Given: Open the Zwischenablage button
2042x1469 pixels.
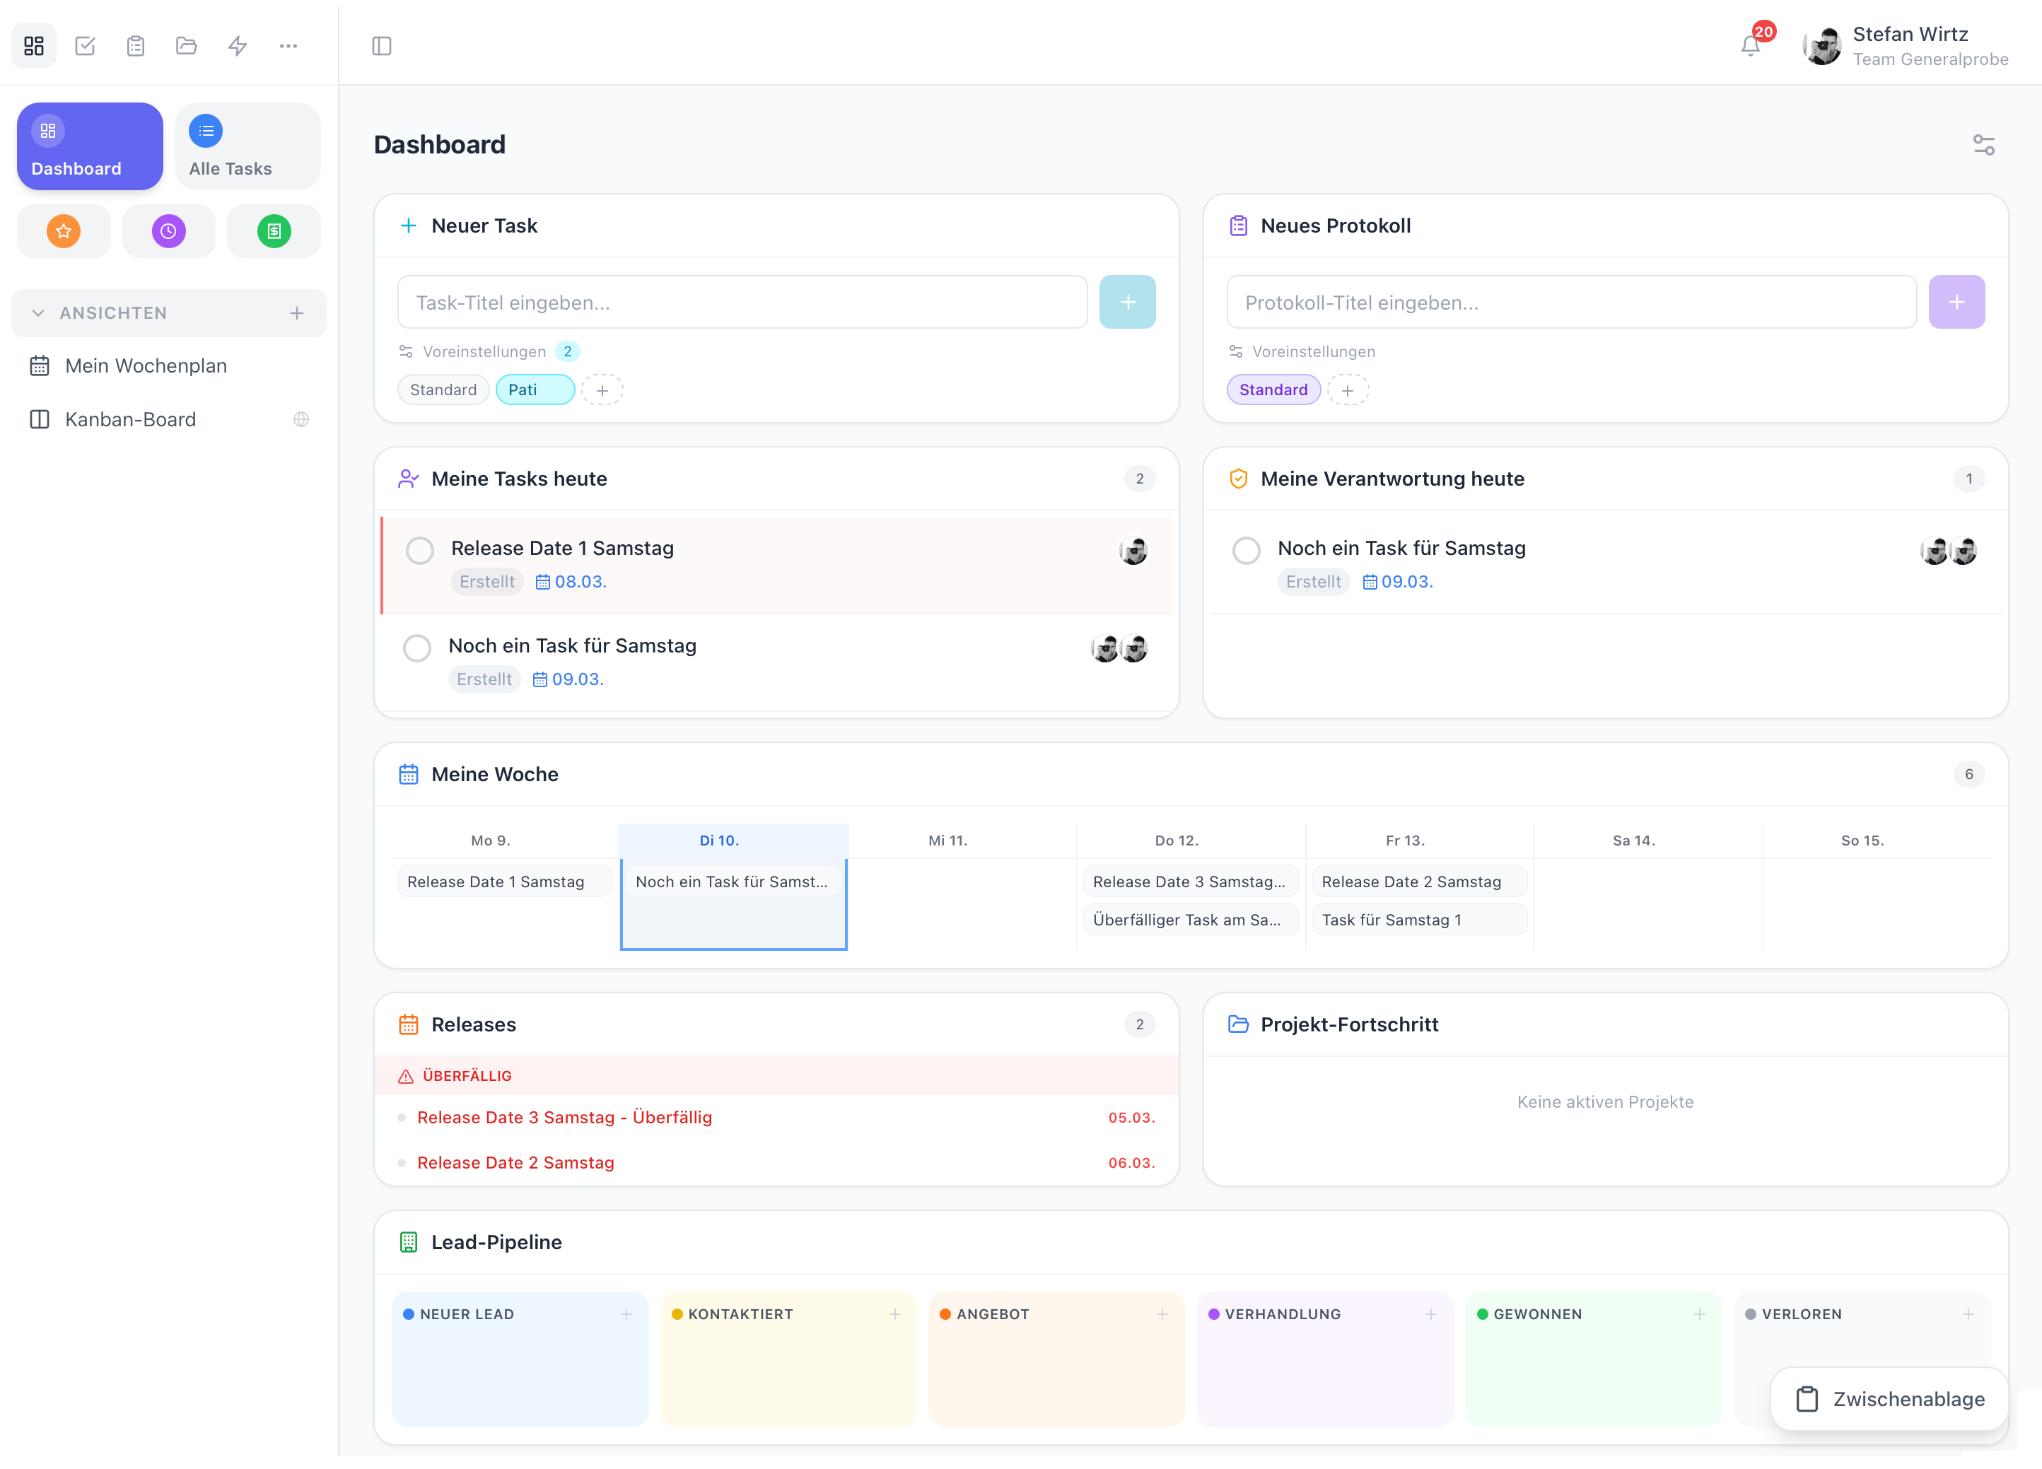Looking at the screenshot, I should (x=1890, y=1399).
